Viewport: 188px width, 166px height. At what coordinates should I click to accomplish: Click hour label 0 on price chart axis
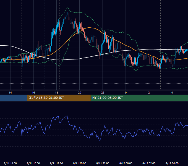pos(126,93)
